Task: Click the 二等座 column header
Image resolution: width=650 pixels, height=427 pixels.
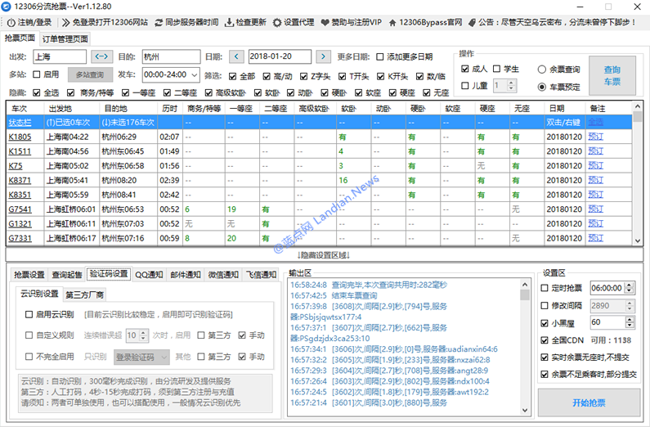Action: (x=276, y=109)
